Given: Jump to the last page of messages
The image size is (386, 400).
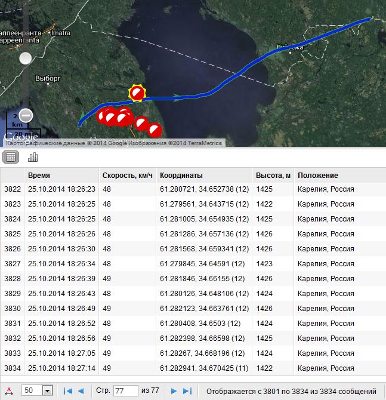Looking at the screenshot, I should 187,391.
